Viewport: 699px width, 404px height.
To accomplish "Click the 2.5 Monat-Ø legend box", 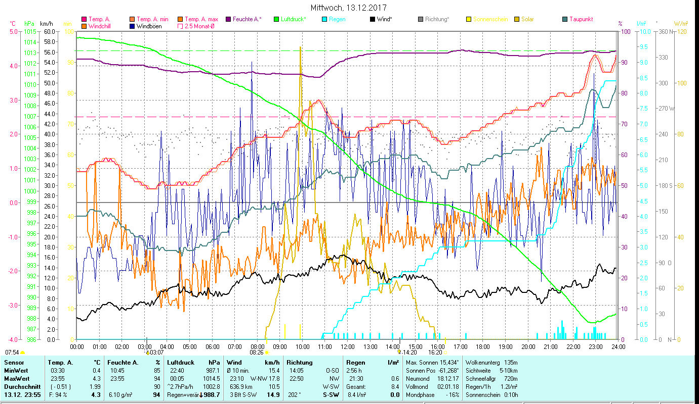I will click(x=180, y=26).
